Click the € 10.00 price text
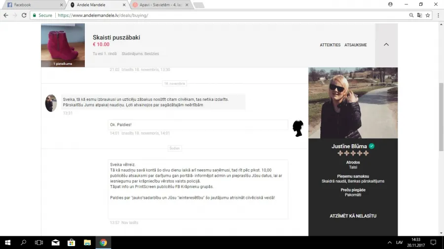 coord(101,44)
